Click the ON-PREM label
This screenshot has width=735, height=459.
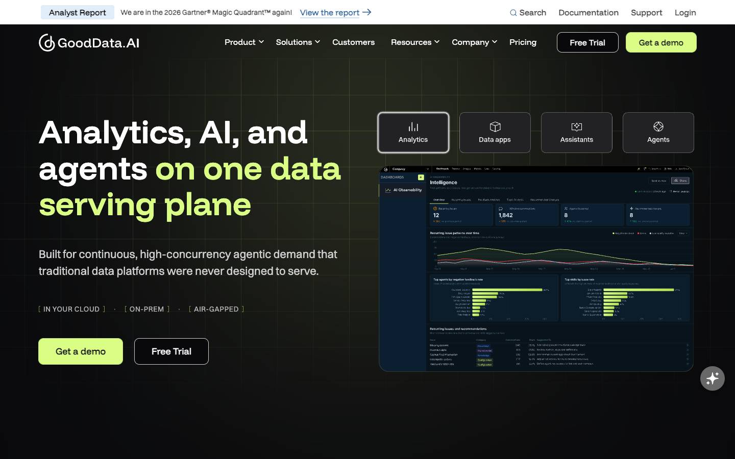click(x=147, y=309)
